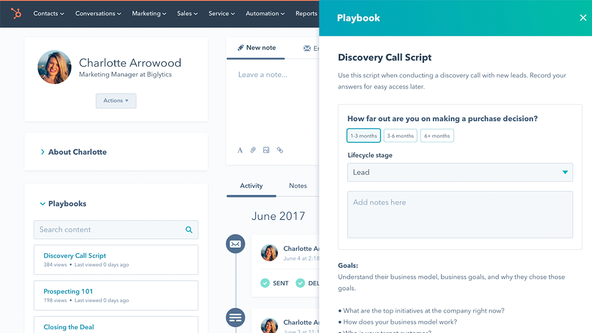The image size is (592, 333).
Task: Collapse the Playbooks section
Action: (x=43, y=204)
